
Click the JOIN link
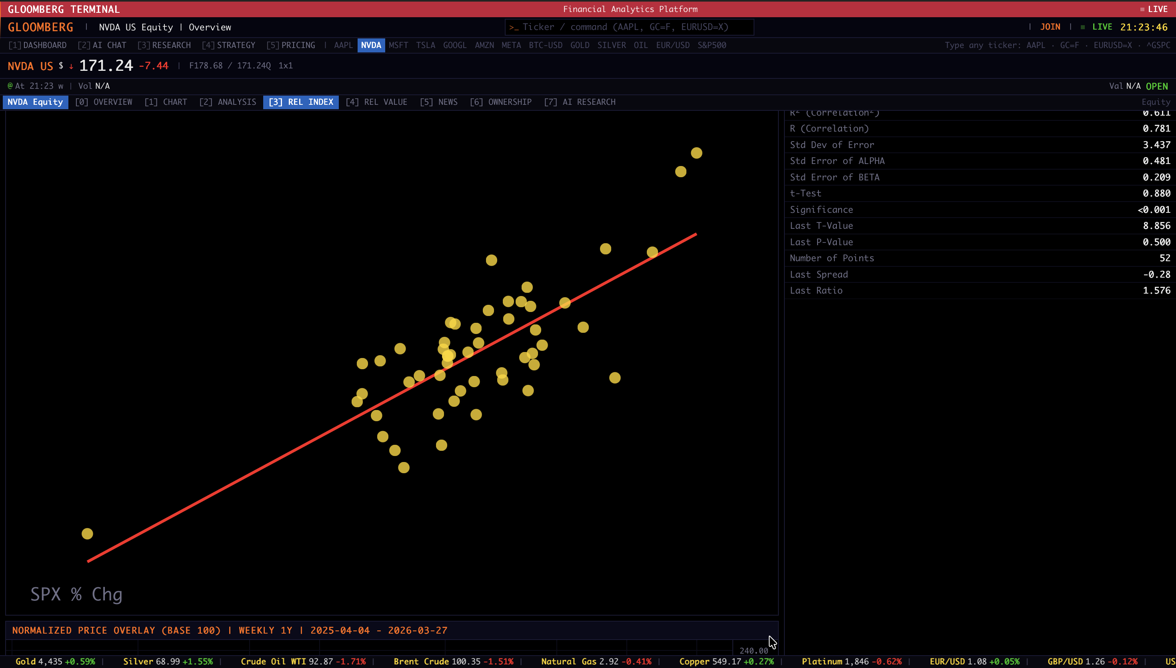pos(1050,27)
